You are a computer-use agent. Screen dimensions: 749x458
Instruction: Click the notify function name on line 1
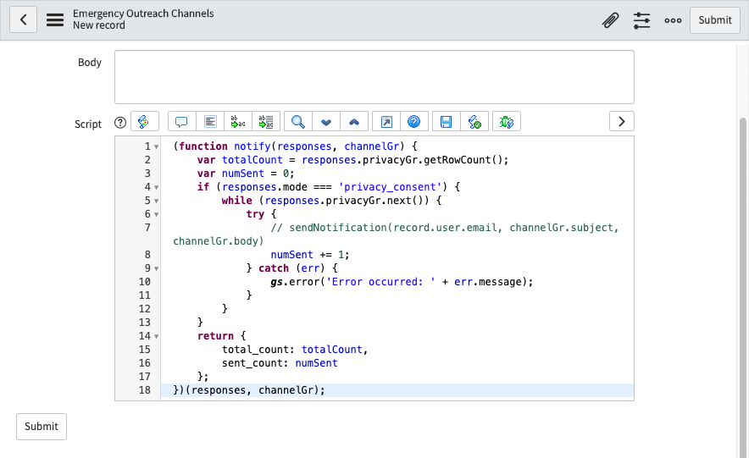252,146
